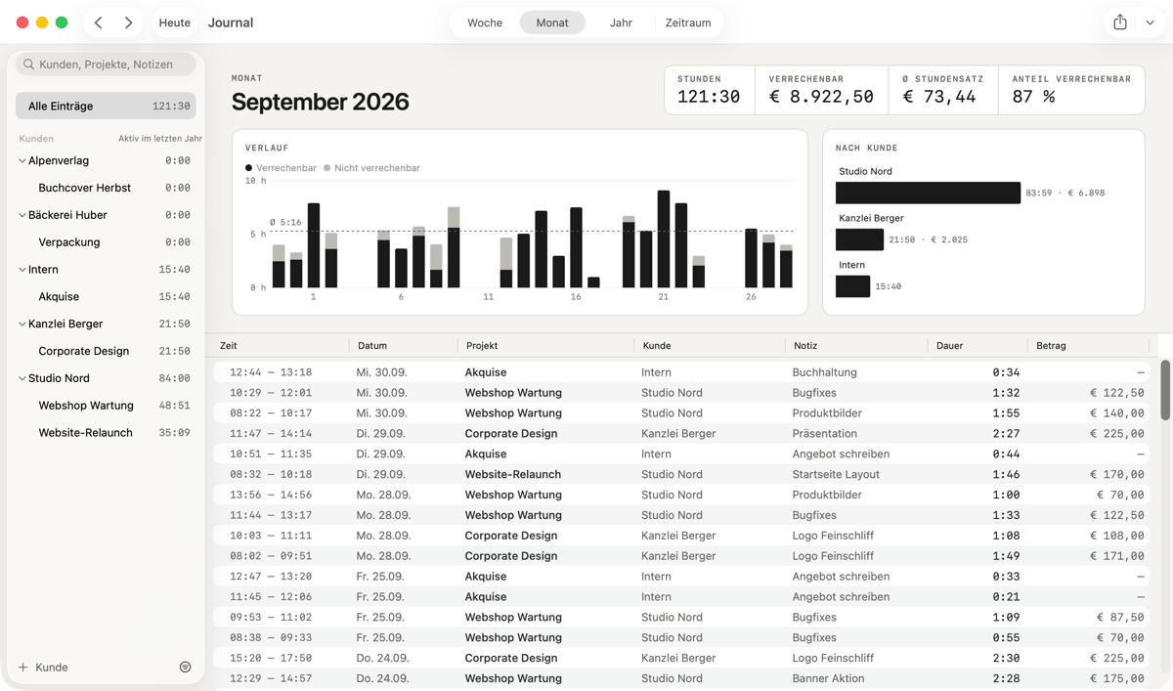Sort entries by the Zeit column
The width and height of the screenshot is (1173, 691).
[x=281, y=346]
